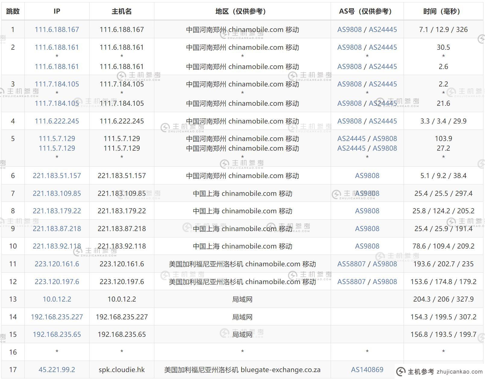
Task: Click latency cell 156.8 / 193.5 / 199.7
Action: [x=443, y=334]
